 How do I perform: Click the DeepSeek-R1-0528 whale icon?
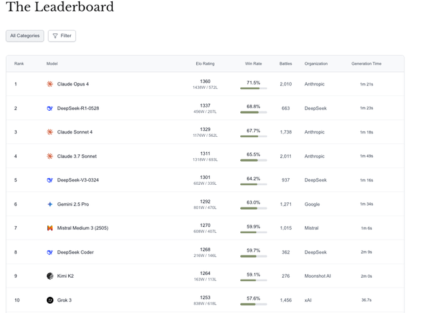50,108
